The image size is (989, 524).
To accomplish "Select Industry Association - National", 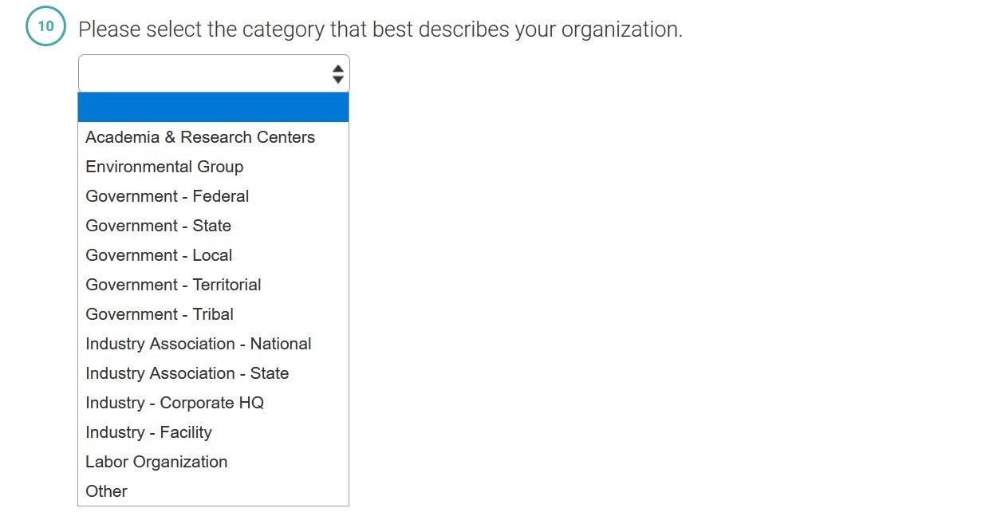I will coord(199,344).
